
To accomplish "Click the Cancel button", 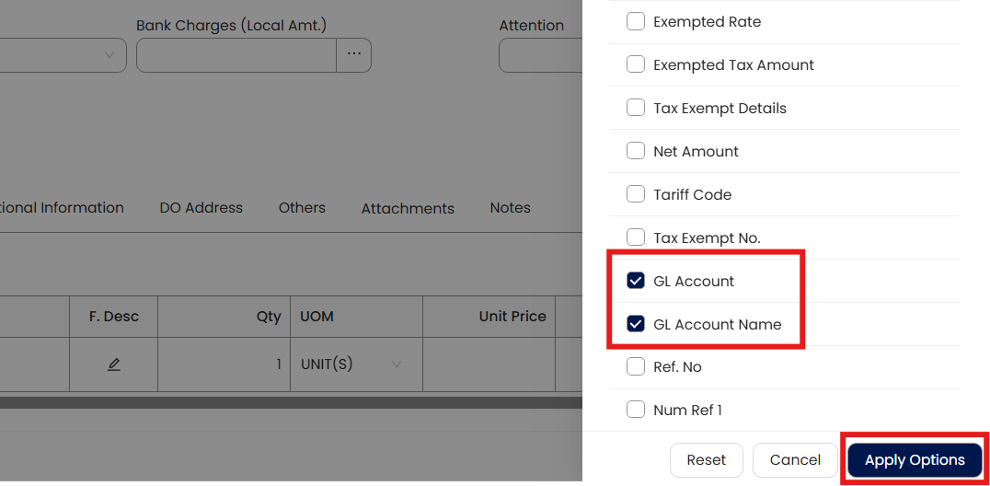I will [795, 460].
